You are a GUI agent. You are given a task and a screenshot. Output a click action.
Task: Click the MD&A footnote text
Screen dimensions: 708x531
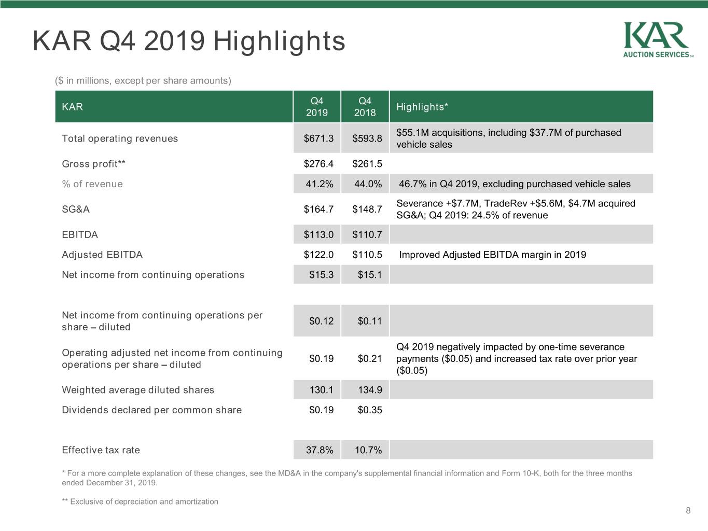pyautogui.click(x=347, y=478)
